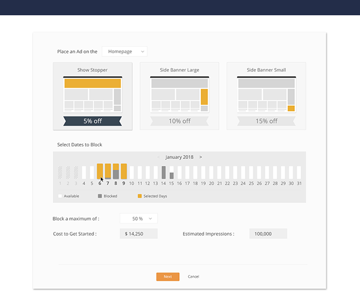Deselect selected day 6 bar

(x=100, y=171)
